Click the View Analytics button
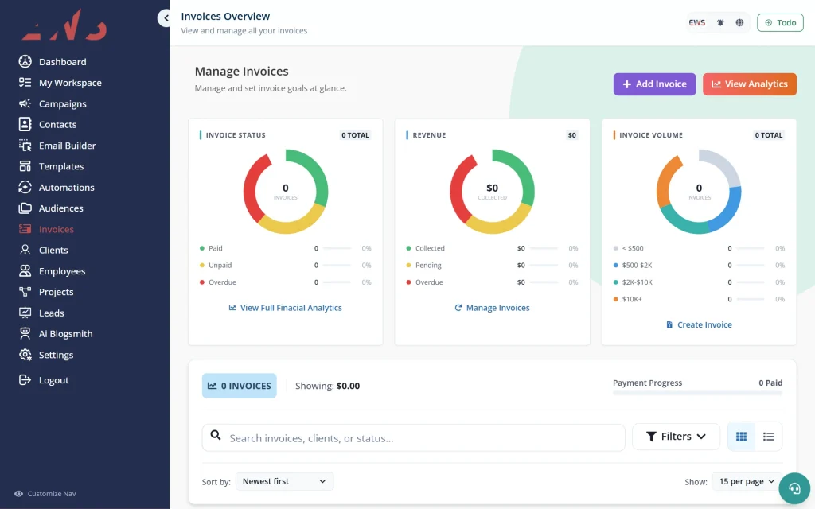The width and height of the screenshot is (815, 509). click(x=750, y=84)
